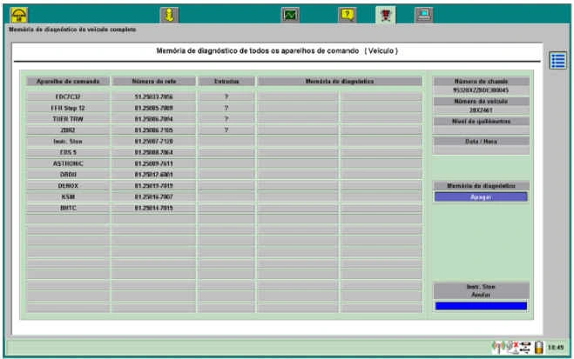Click the ZBR2 control unit entry
Viewport: 574px width, 359px height.
68,130
